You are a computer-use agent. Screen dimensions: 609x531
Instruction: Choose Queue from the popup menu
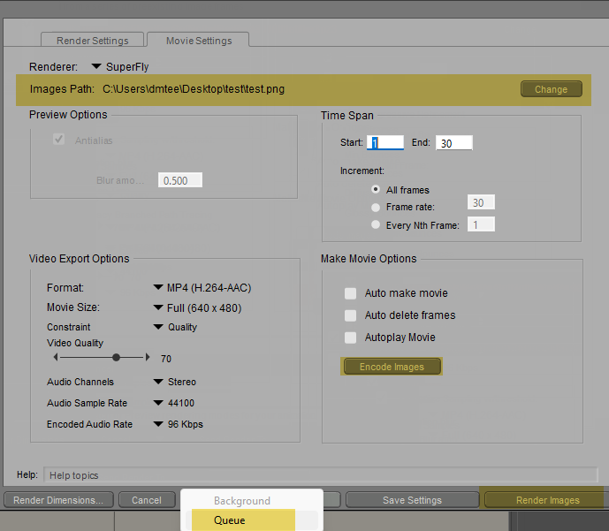coord(230,520)
